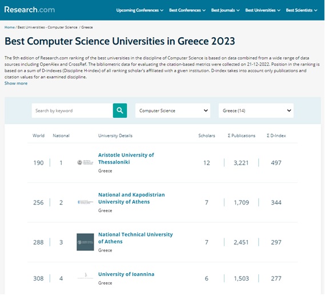
Task: Select D-Index value 344
Action: 276,202
